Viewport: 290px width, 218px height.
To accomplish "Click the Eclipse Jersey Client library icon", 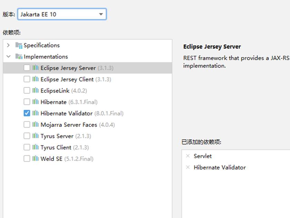I will click(36, 79).
